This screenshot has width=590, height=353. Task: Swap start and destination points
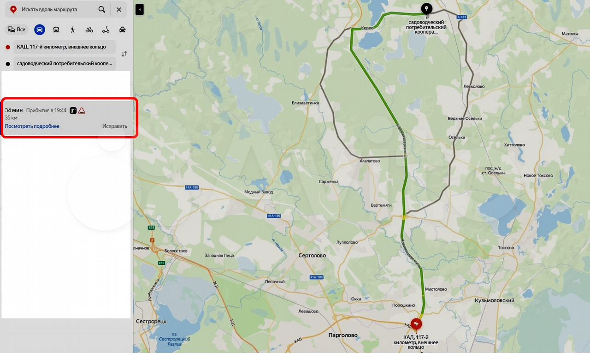124,54
